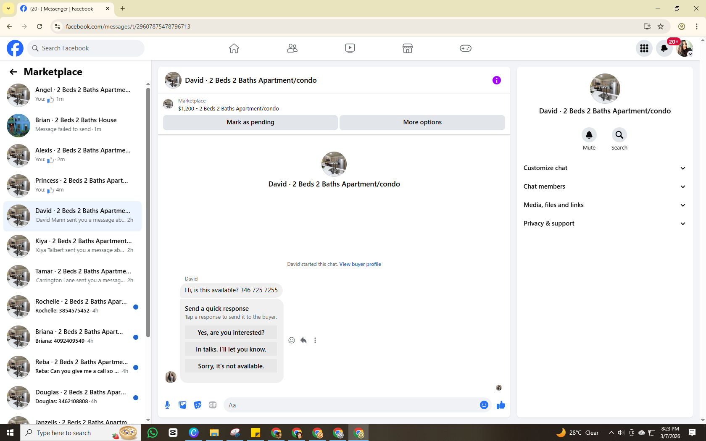The width and height of the screenshot is (706, 441).
Task: Open the taskbar notification center icon
Action: coord(692,433)
